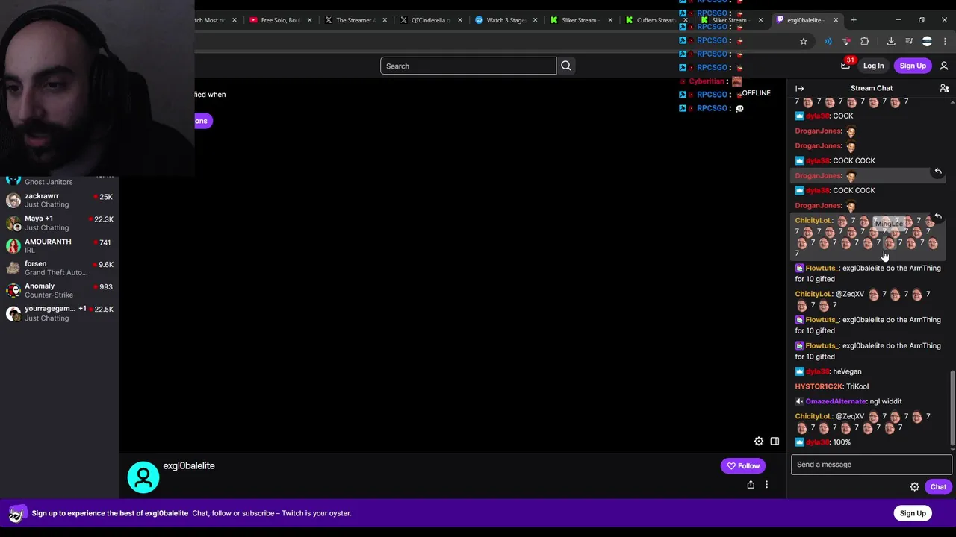The height and width of the screenshot is (537, 956).
Task: Click the purple partially hidden button under notification text
Action: click(202, 121)
